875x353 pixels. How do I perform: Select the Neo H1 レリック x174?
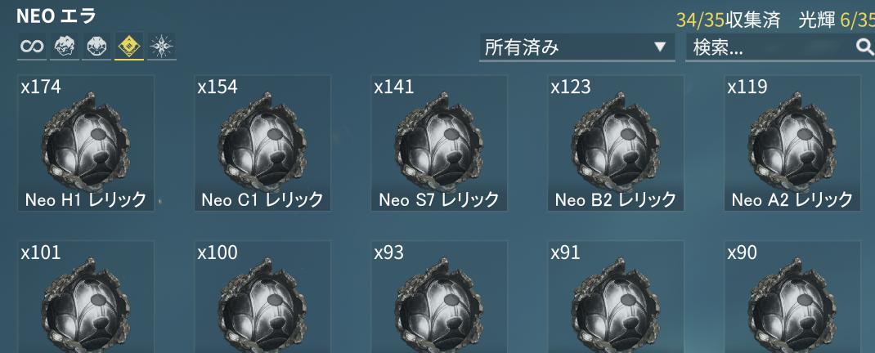tap(86, 143)
